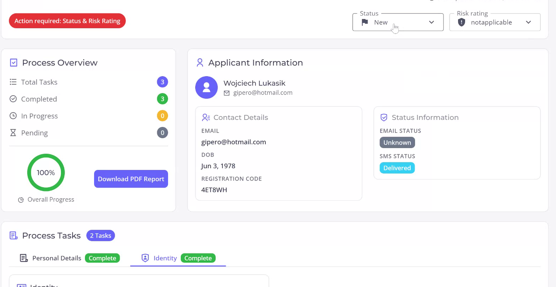Image resolution: width=556 pixels, height=287 pixels.
Task: Click the applicant avatar for Wojciech Lukasik
Action: click(x=206, y=87)
